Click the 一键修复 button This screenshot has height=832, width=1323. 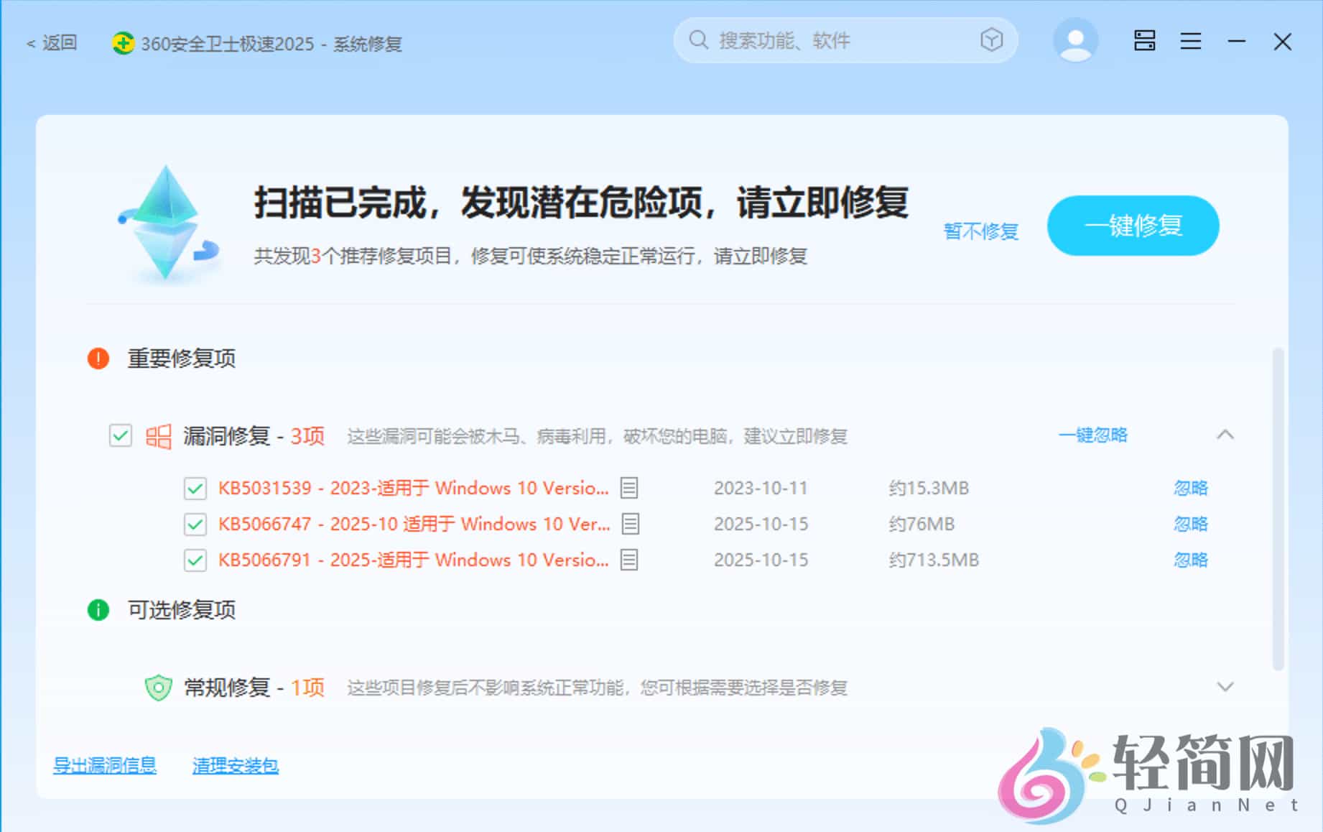click(x=1133, y=226)
